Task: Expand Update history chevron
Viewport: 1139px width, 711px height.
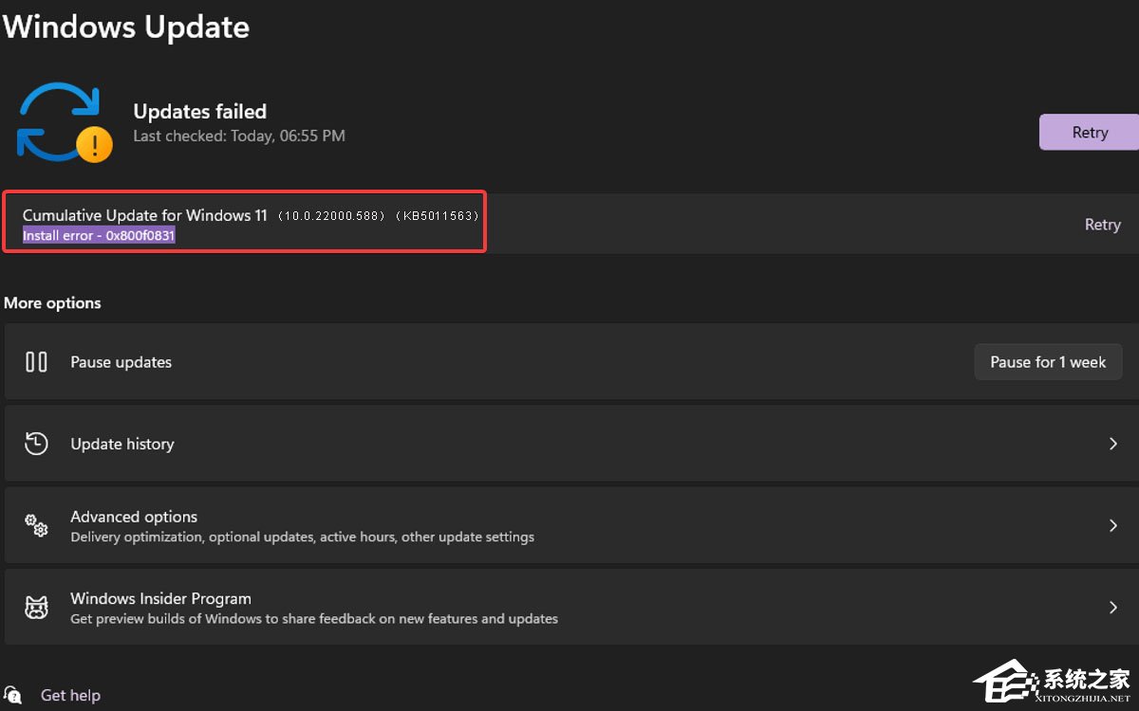Action: (x=1113, y=444)
